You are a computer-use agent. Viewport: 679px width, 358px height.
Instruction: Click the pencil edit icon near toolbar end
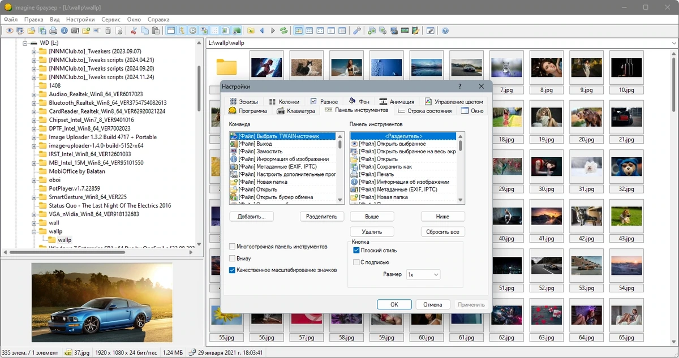coord(430,31)
